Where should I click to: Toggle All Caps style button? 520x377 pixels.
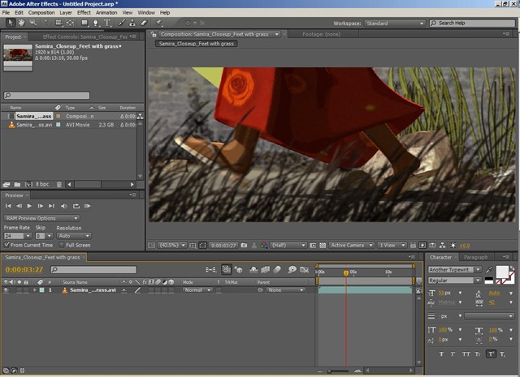coord(466,353)
